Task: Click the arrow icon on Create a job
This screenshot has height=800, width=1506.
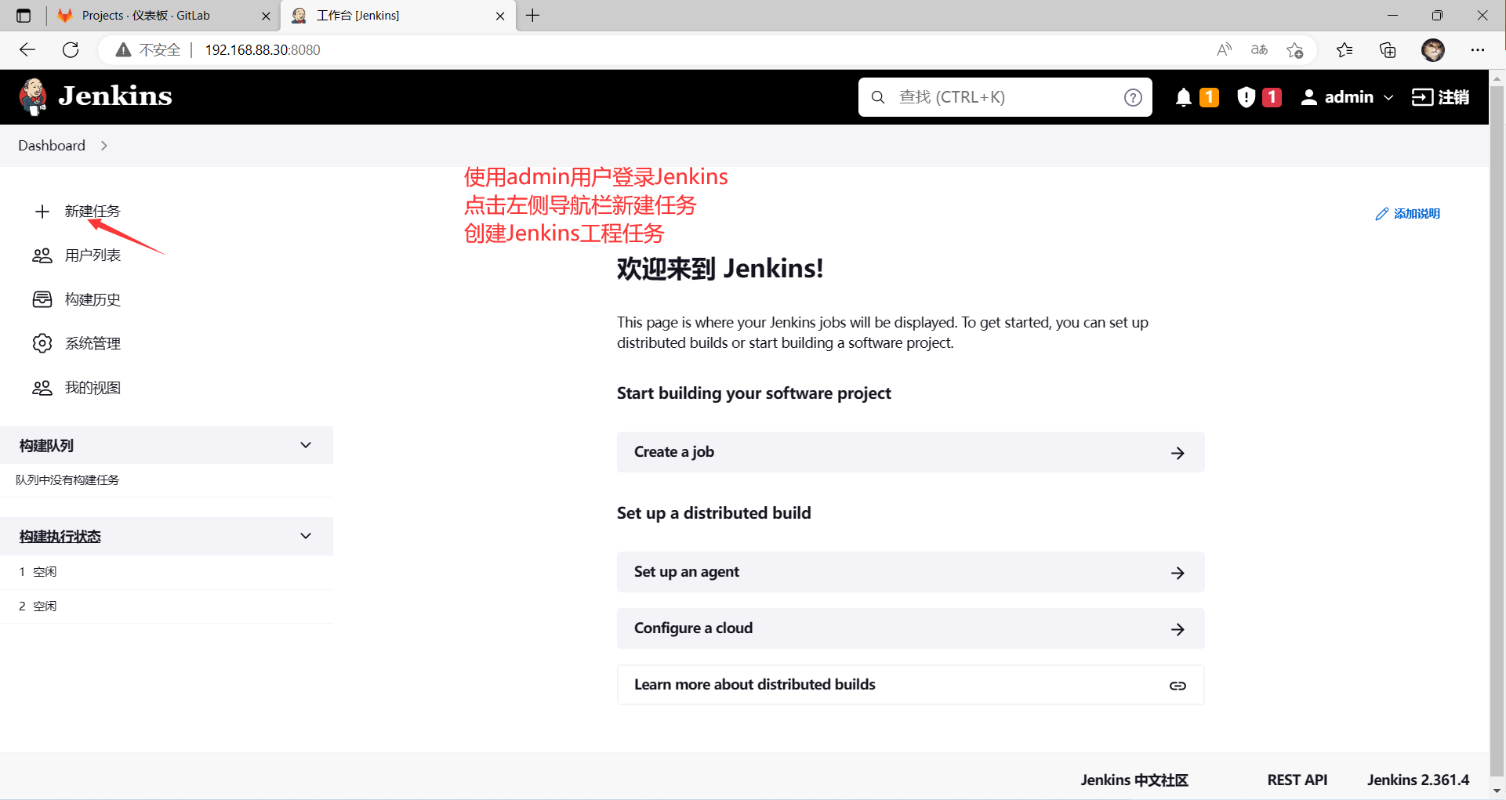Action: (x=1178, y=453)
